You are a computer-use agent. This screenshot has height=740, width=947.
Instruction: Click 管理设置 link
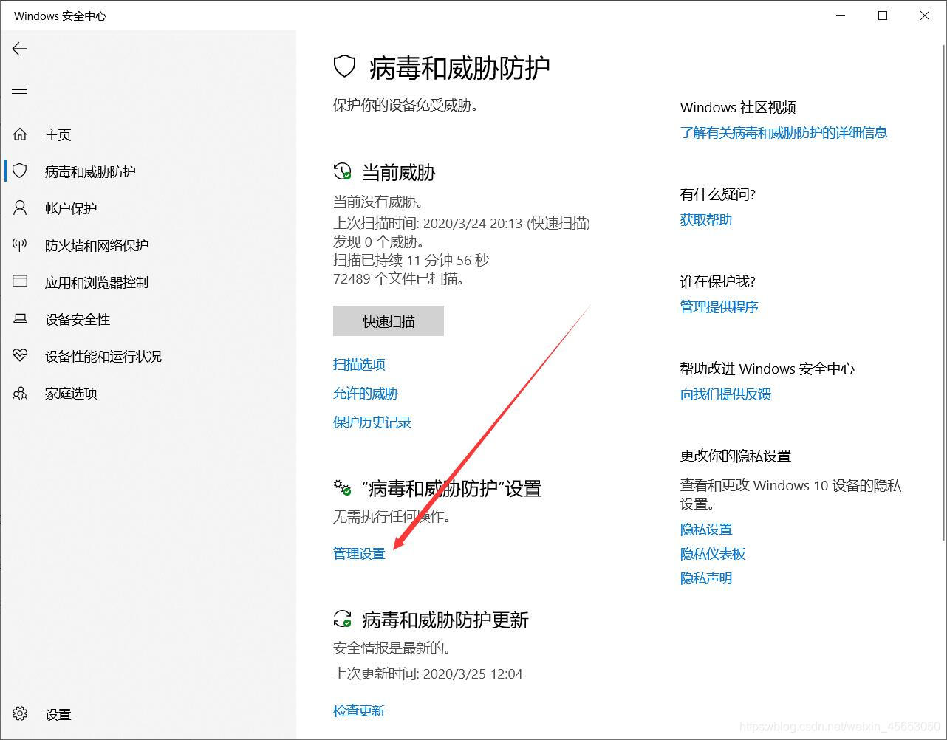pos(359,553)
